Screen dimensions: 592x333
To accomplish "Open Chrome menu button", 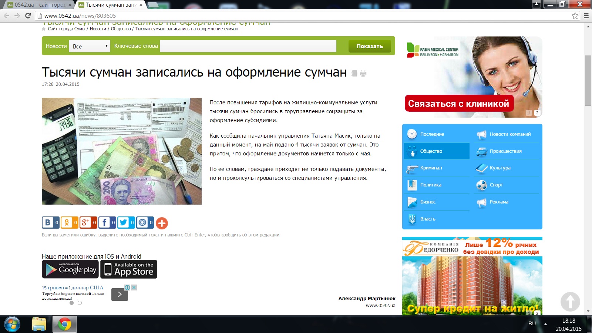I will (x=586, y=16).
